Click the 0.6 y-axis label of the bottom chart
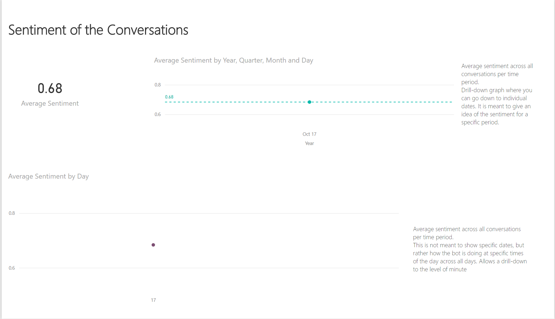Image resolution: width=555 pixels, height=319 pixels. 12,268
